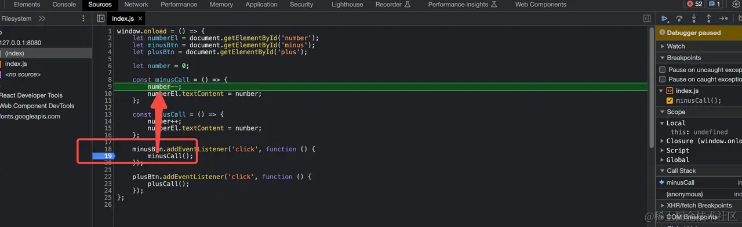This screenshot has width=742, height=227.
Task: Open the Application tab
Action: [x=261, y=5]
